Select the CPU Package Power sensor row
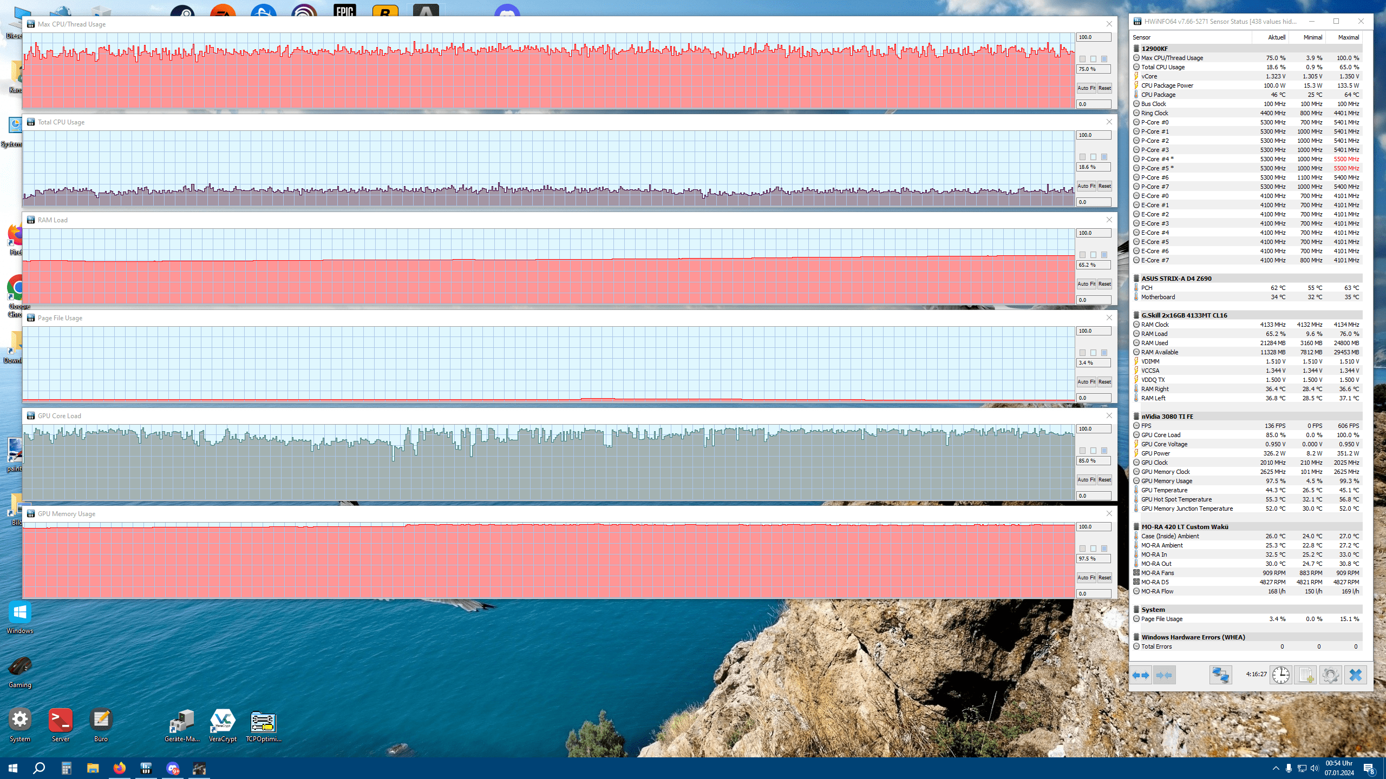The height and width of the screenshot is (779, 1386). pyautogui.click(x=1167, y=85)
